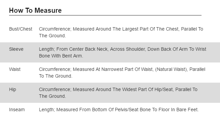Click 'The Ground.' text in Hip row
220x127 pixels.
52,96
